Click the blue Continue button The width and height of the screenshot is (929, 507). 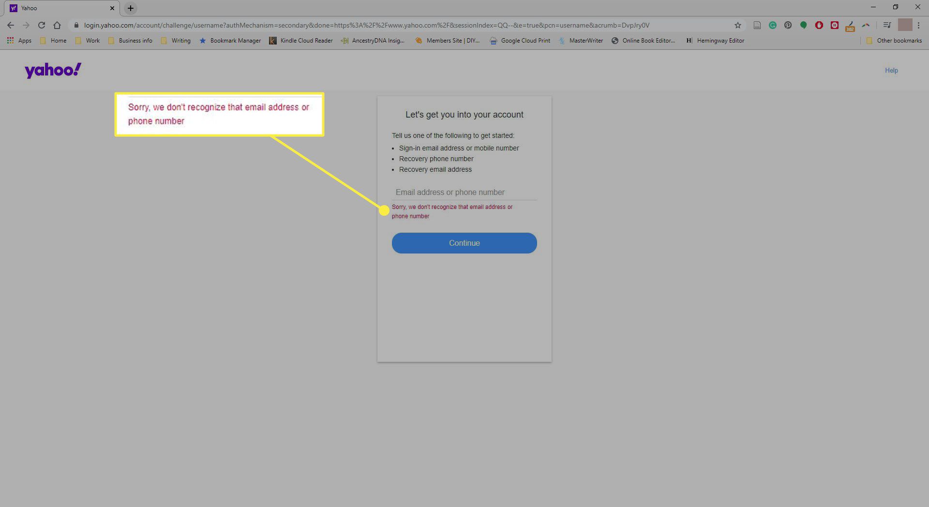(x=464, y=243)
